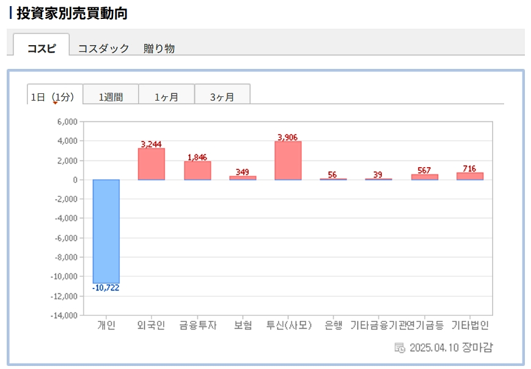Click the red 외국인 bar showing 3,244

coord(151,164)
